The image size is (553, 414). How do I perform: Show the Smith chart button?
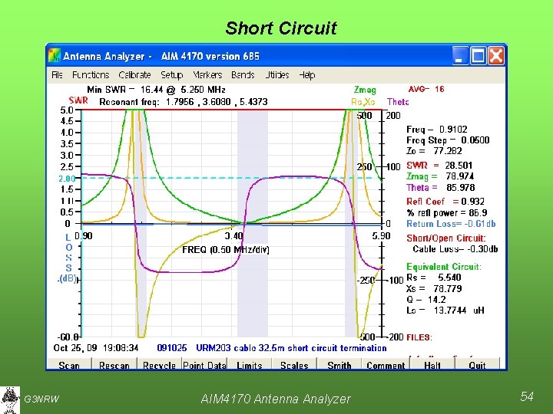tap(339, 364)
